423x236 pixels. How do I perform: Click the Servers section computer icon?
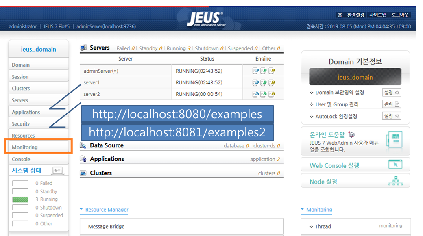83,48
